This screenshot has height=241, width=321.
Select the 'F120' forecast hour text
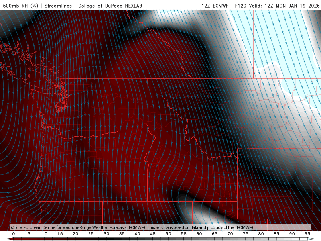(240, 6)
